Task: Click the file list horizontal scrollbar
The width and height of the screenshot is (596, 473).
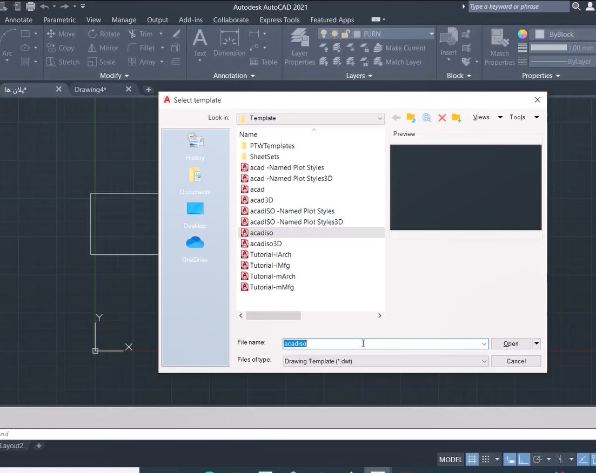Action: click(273, 315)
